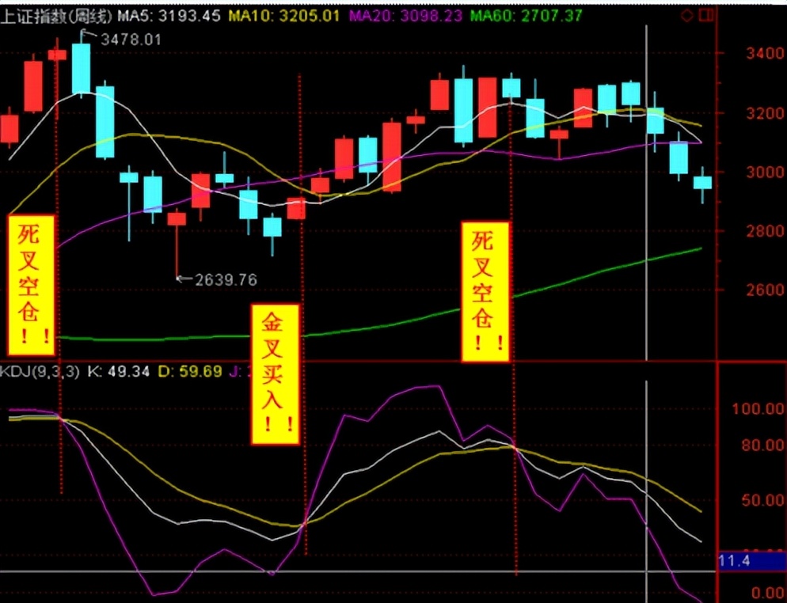Click the diamond icon above the price axis
Image resolution: width=787 pixels, height=603 pixels.
pyautogui.click(x=686, y=16)
